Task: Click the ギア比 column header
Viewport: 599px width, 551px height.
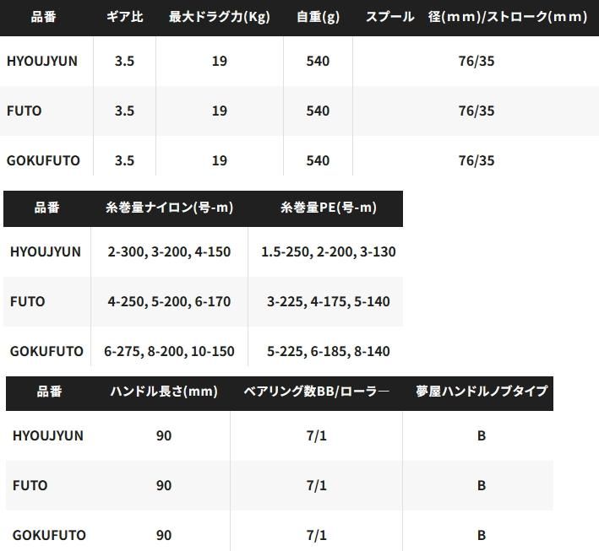Action: coord(124,17)
